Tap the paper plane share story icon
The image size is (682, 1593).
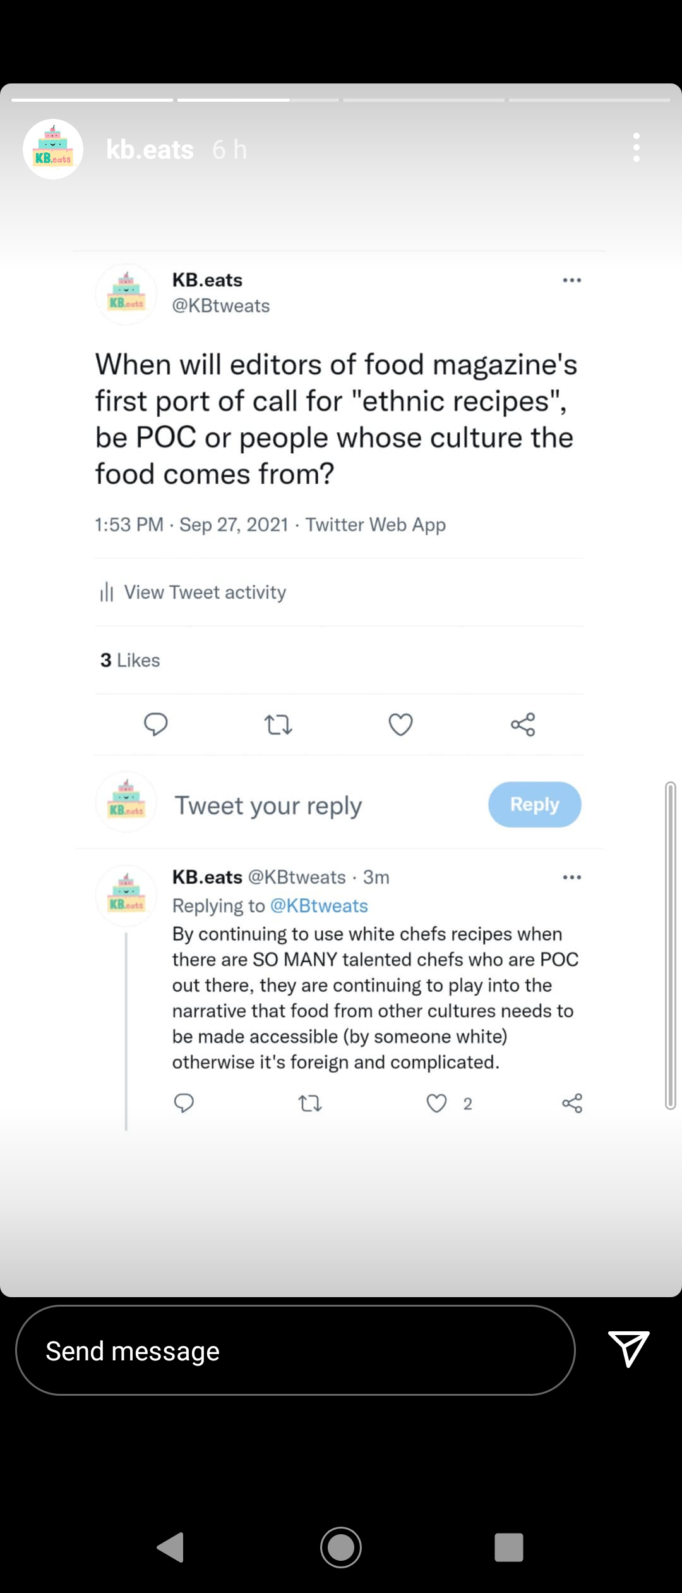click(629, 1349)
